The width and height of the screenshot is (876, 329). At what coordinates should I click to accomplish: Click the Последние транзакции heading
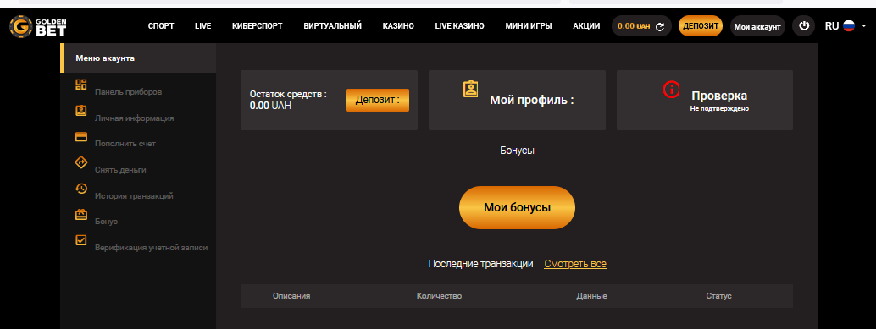pos(480,264)
